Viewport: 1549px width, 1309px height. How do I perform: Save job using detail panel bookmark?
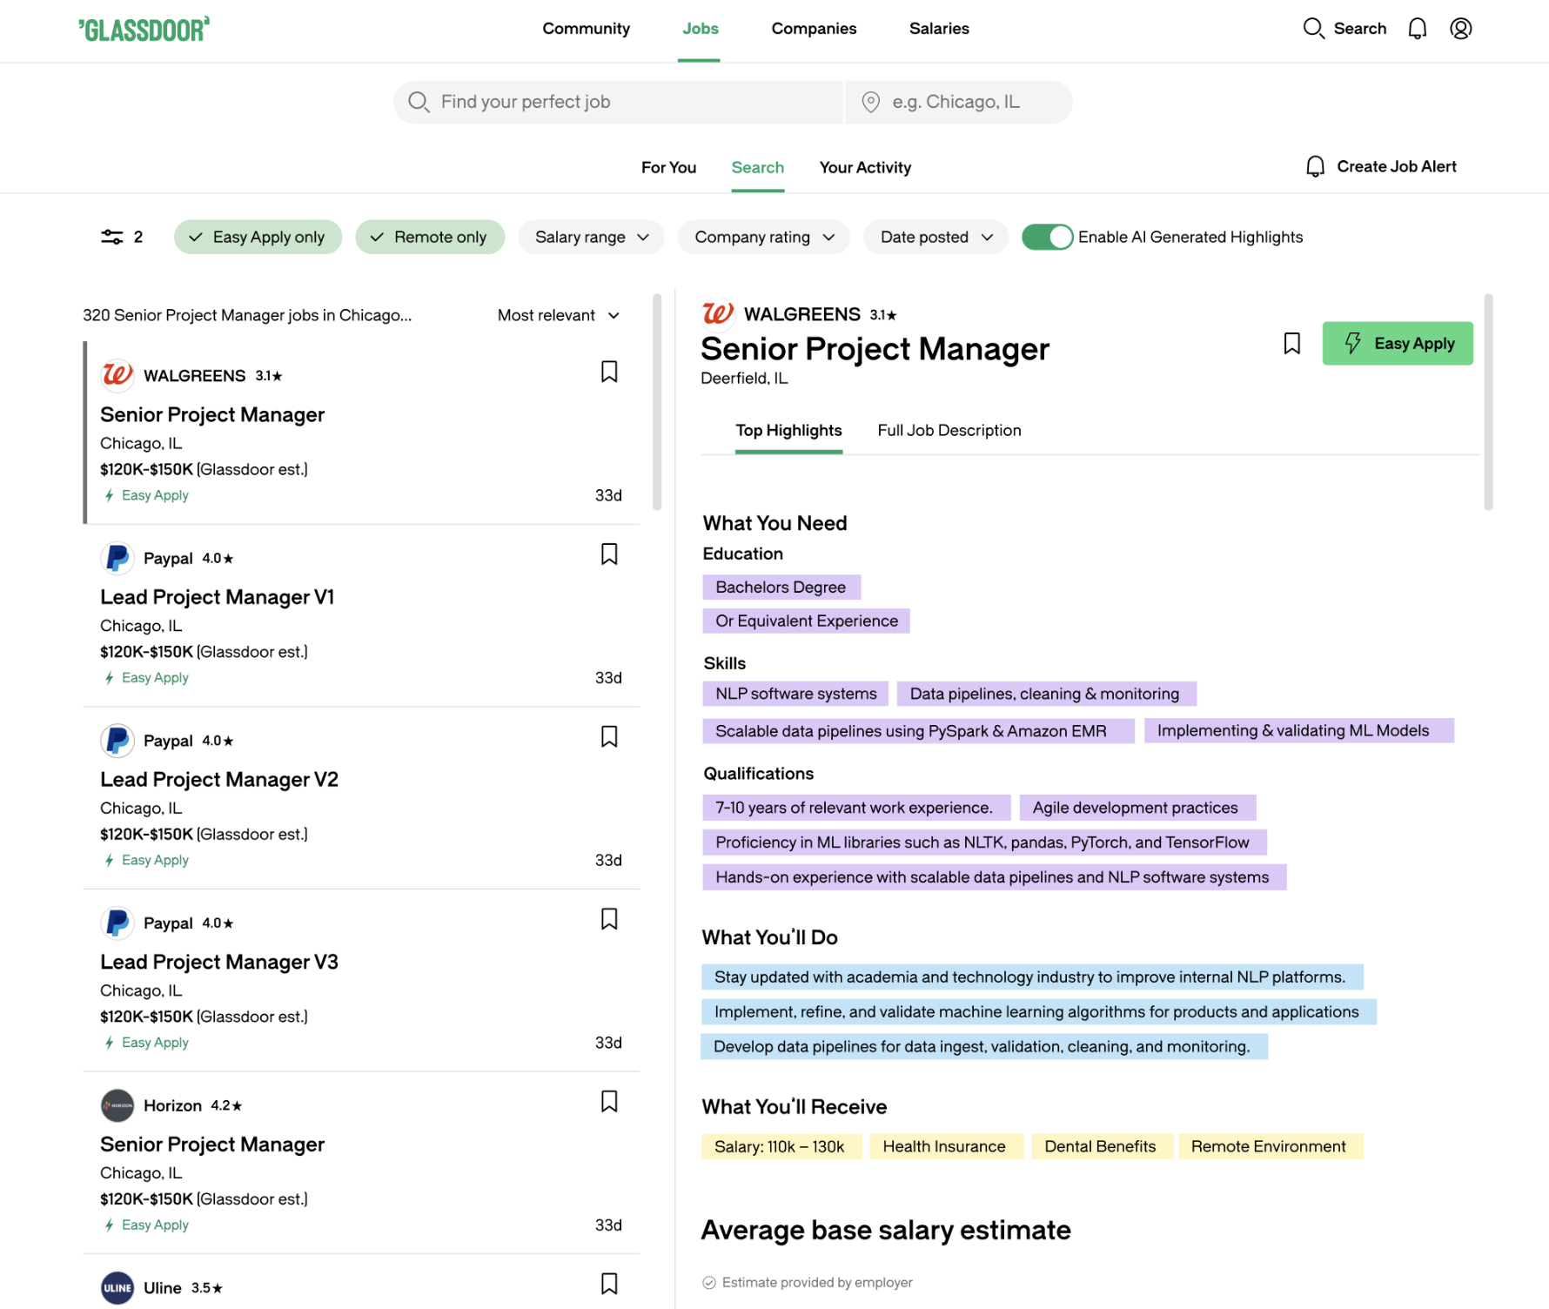[1292, 344]
